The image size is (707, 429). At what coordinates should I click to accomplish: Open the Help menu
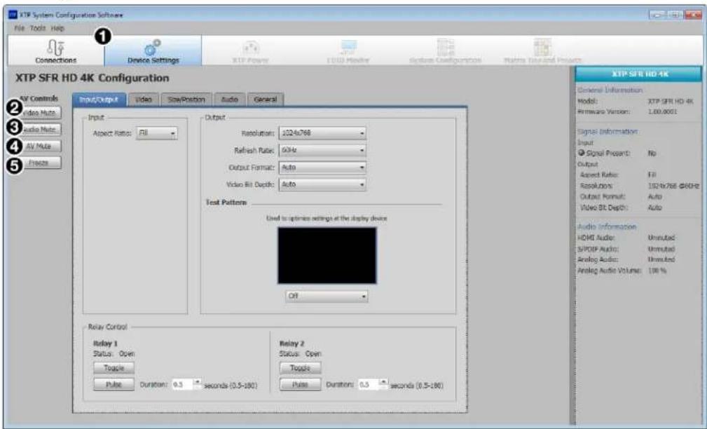[x=57, y=28]
